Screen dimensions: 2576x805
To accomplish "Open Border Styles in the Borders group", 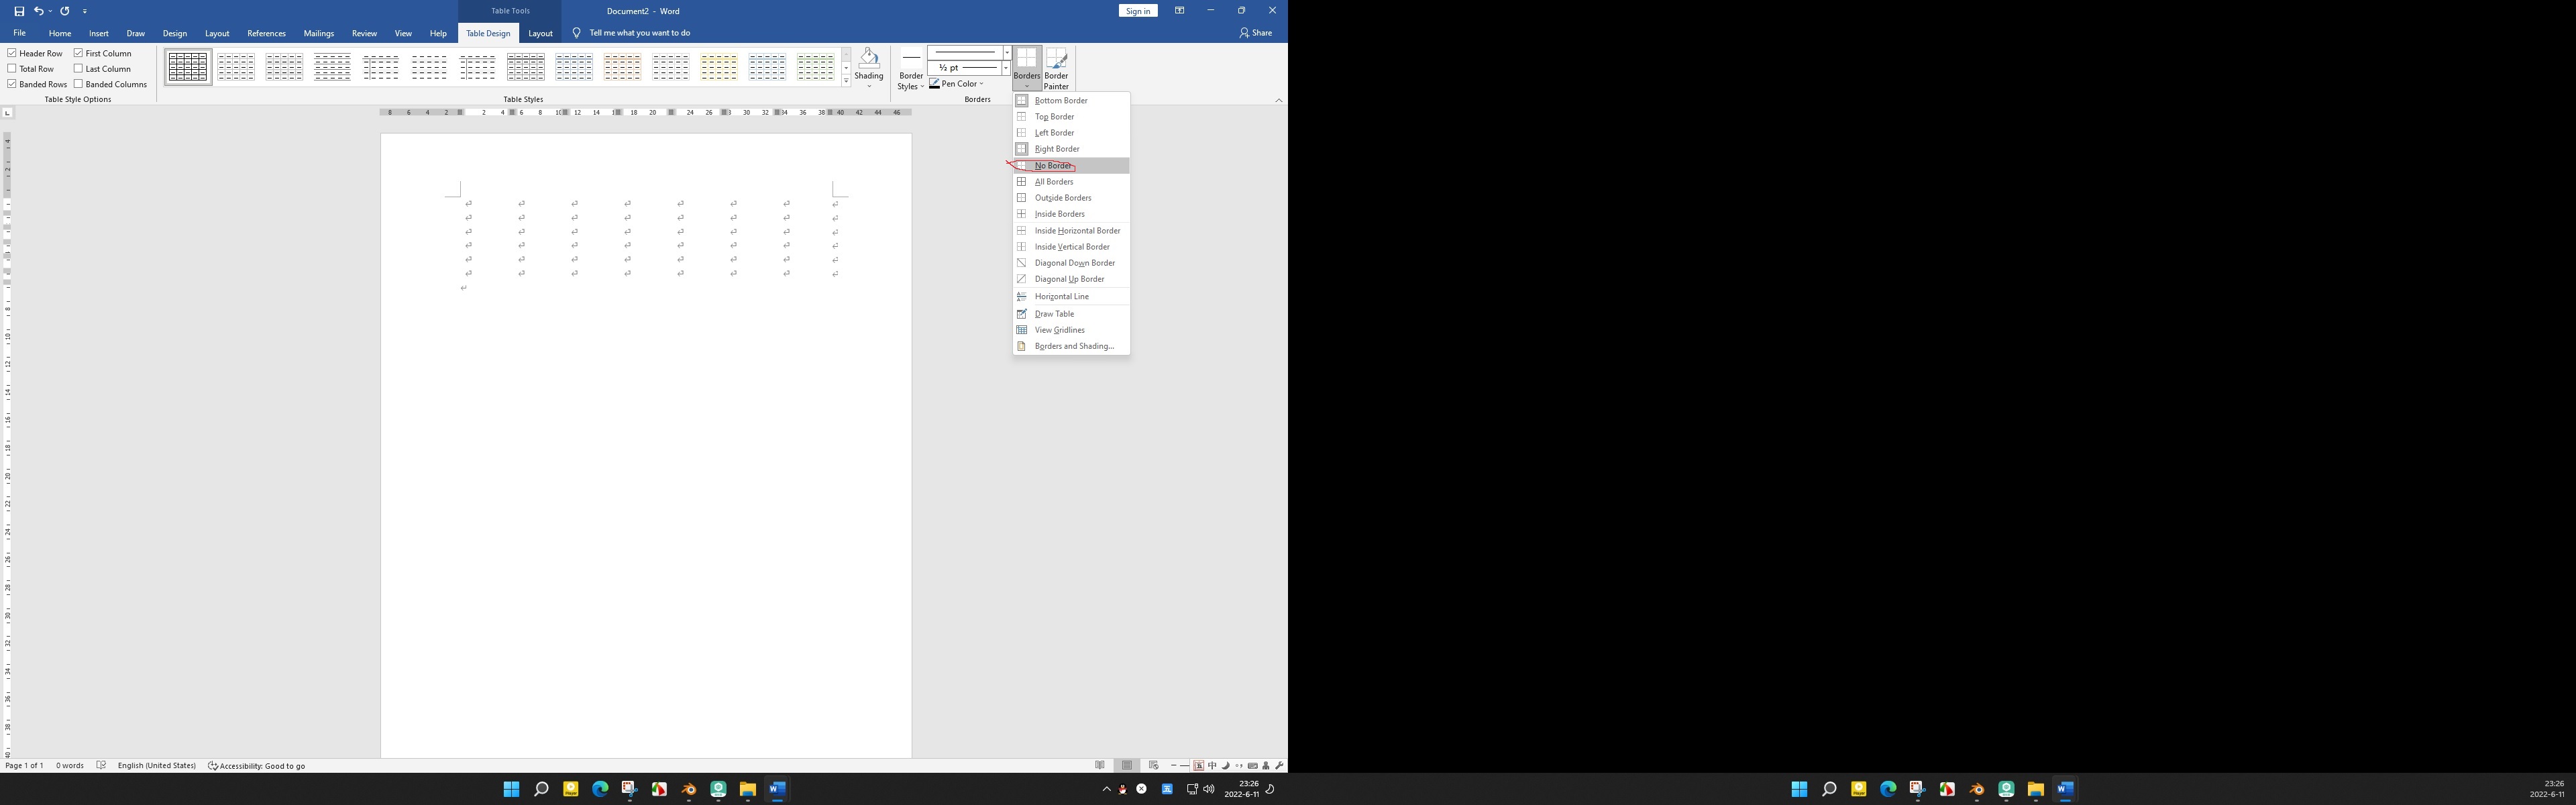I will [910, 67].
